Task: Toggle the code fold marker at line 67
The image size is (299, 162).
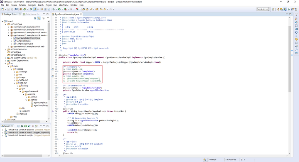Action: point(58,95)
